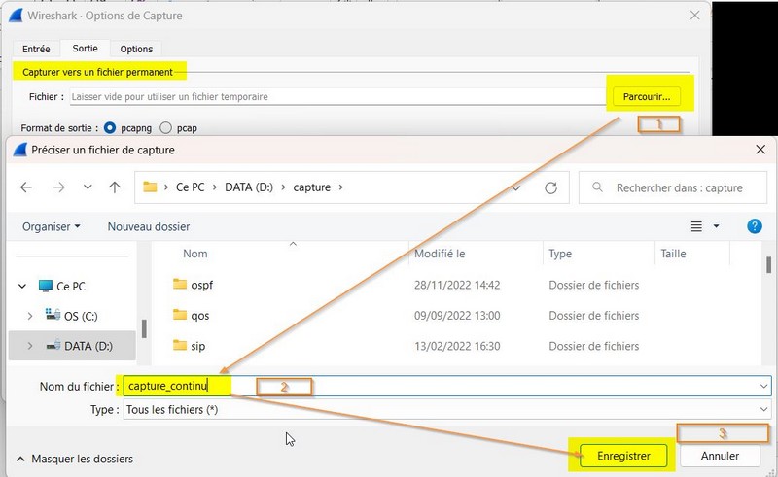Click the forward navigation arrow
778x477 pixels.
57,187
